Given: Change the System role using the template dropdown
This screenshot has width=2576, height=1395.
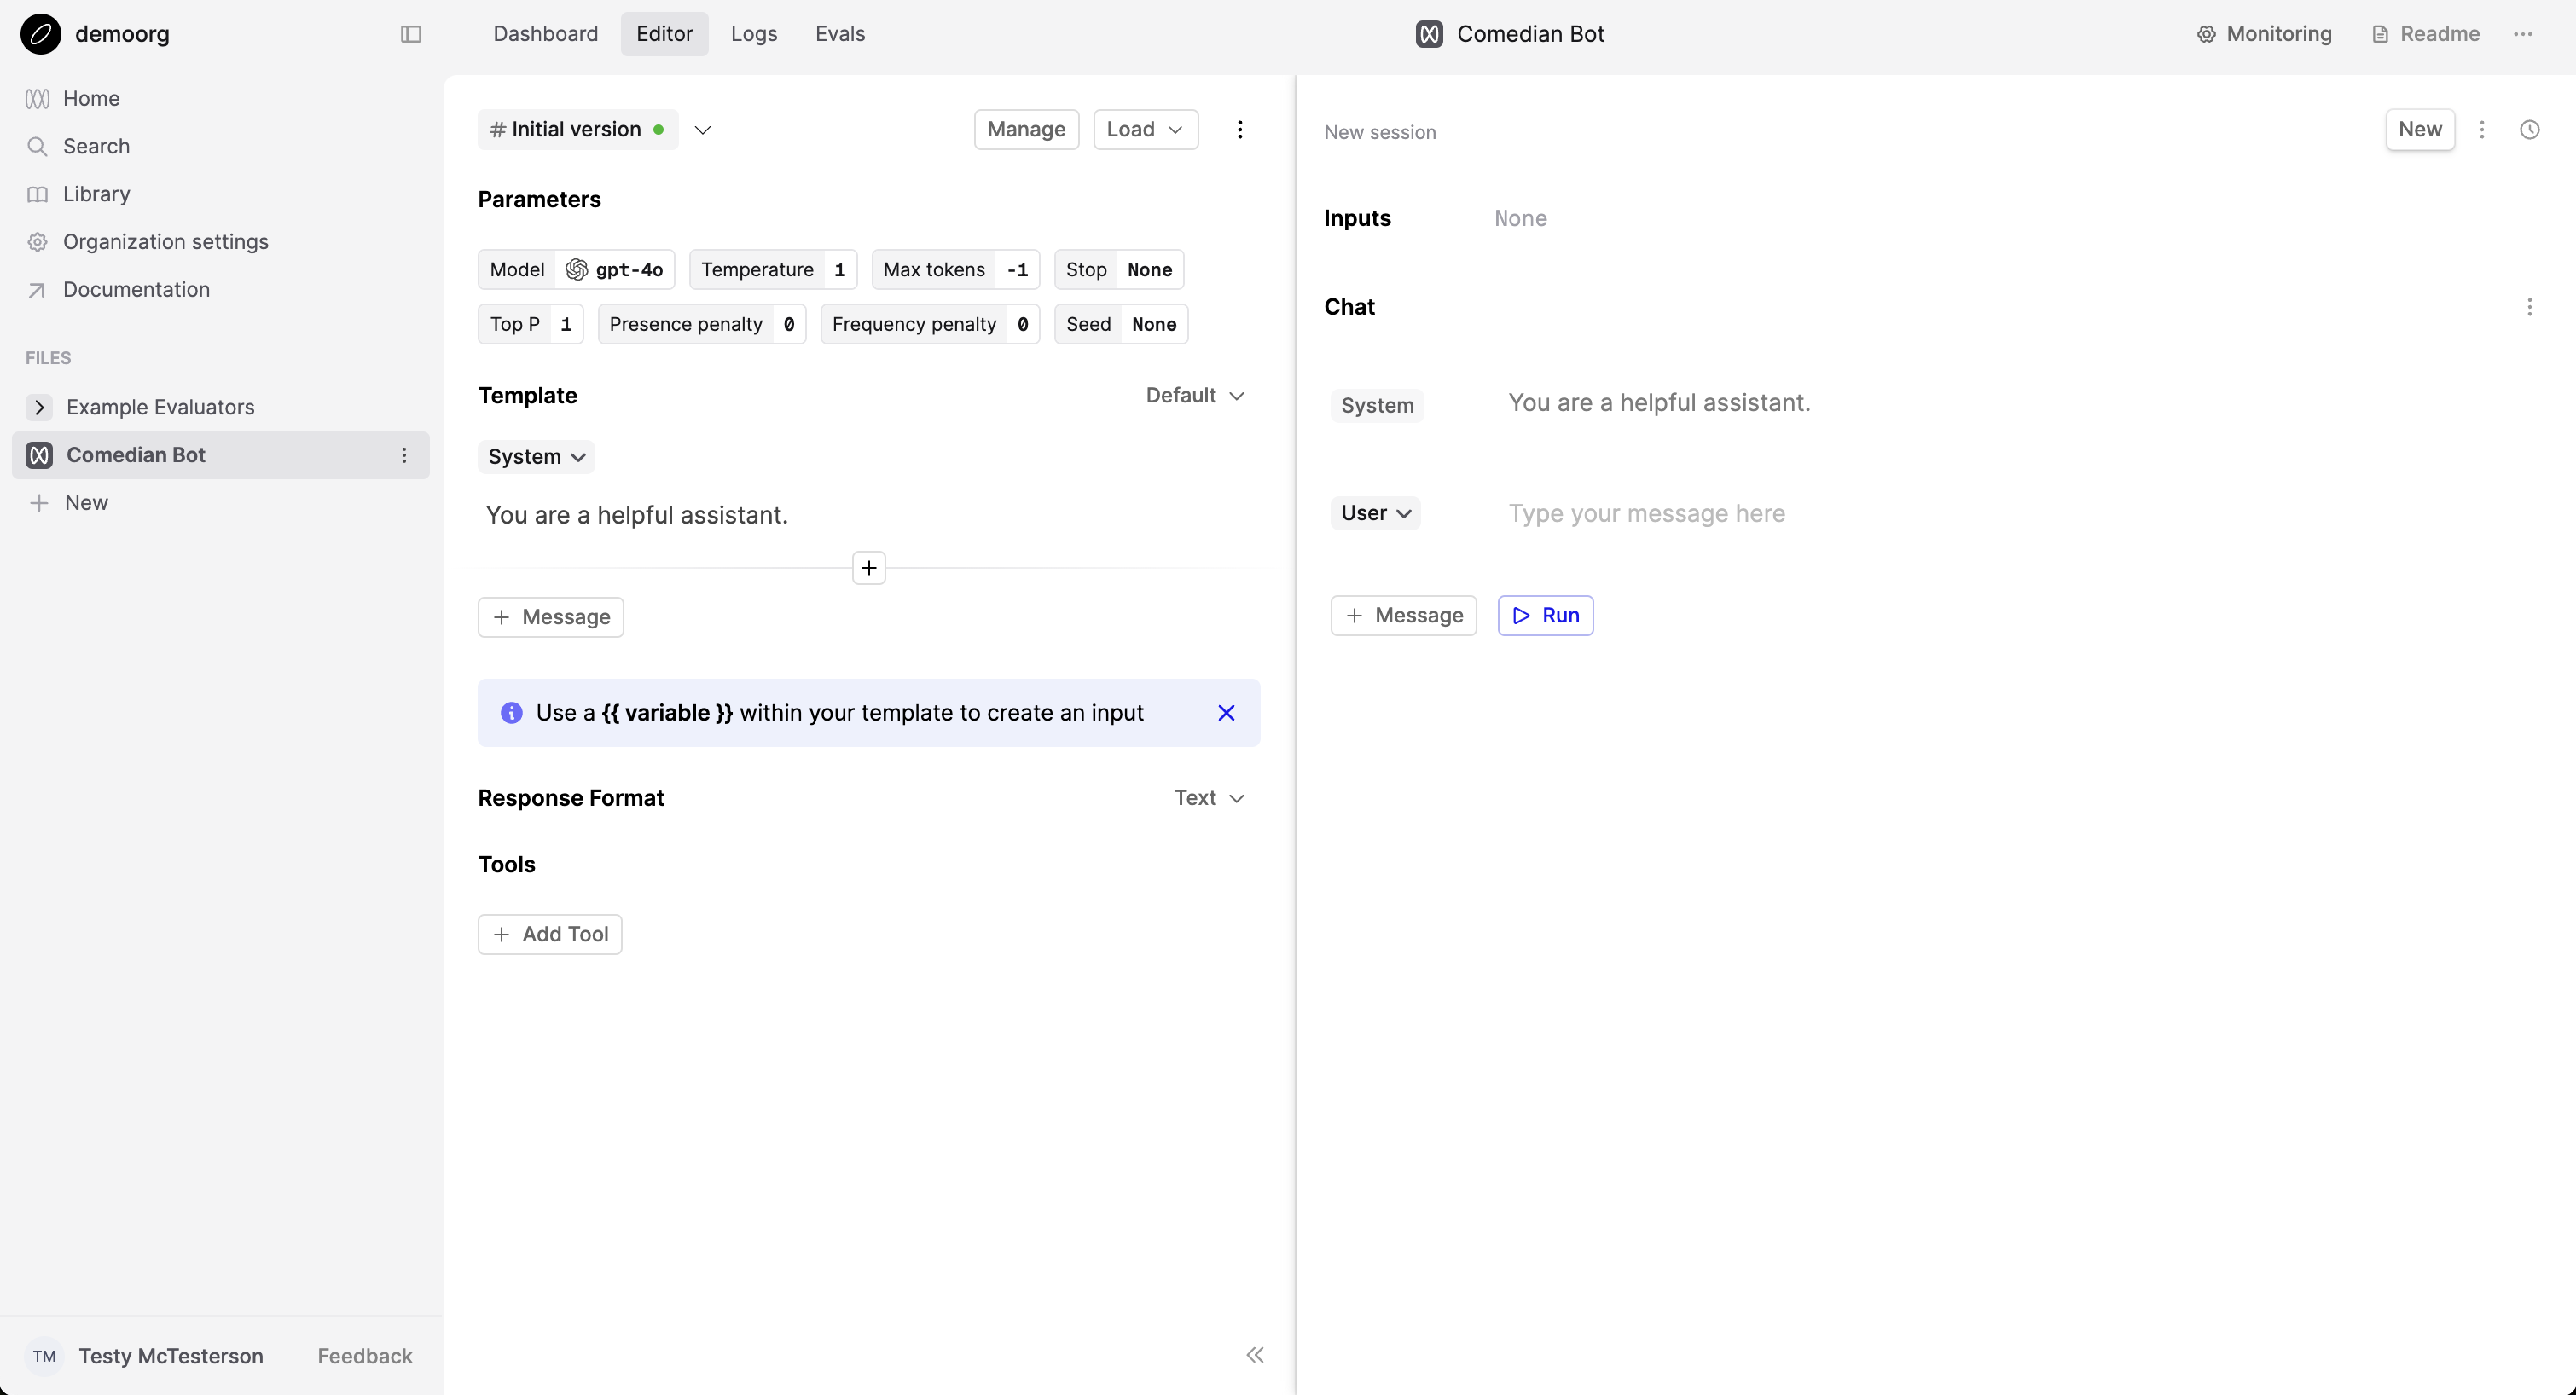Looking at the screenshot, I should (536, 457).
